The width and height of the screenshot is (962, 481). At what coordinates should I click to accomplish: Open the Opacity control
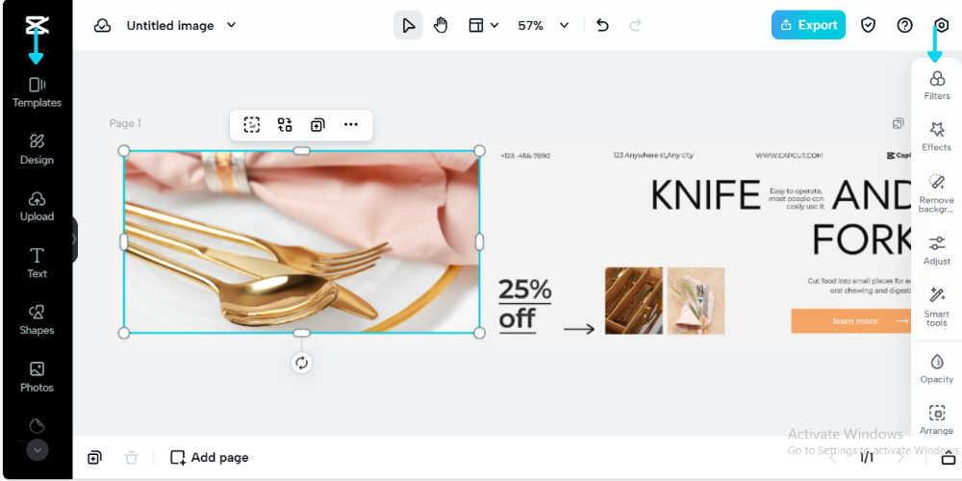(x=937, y=368)
